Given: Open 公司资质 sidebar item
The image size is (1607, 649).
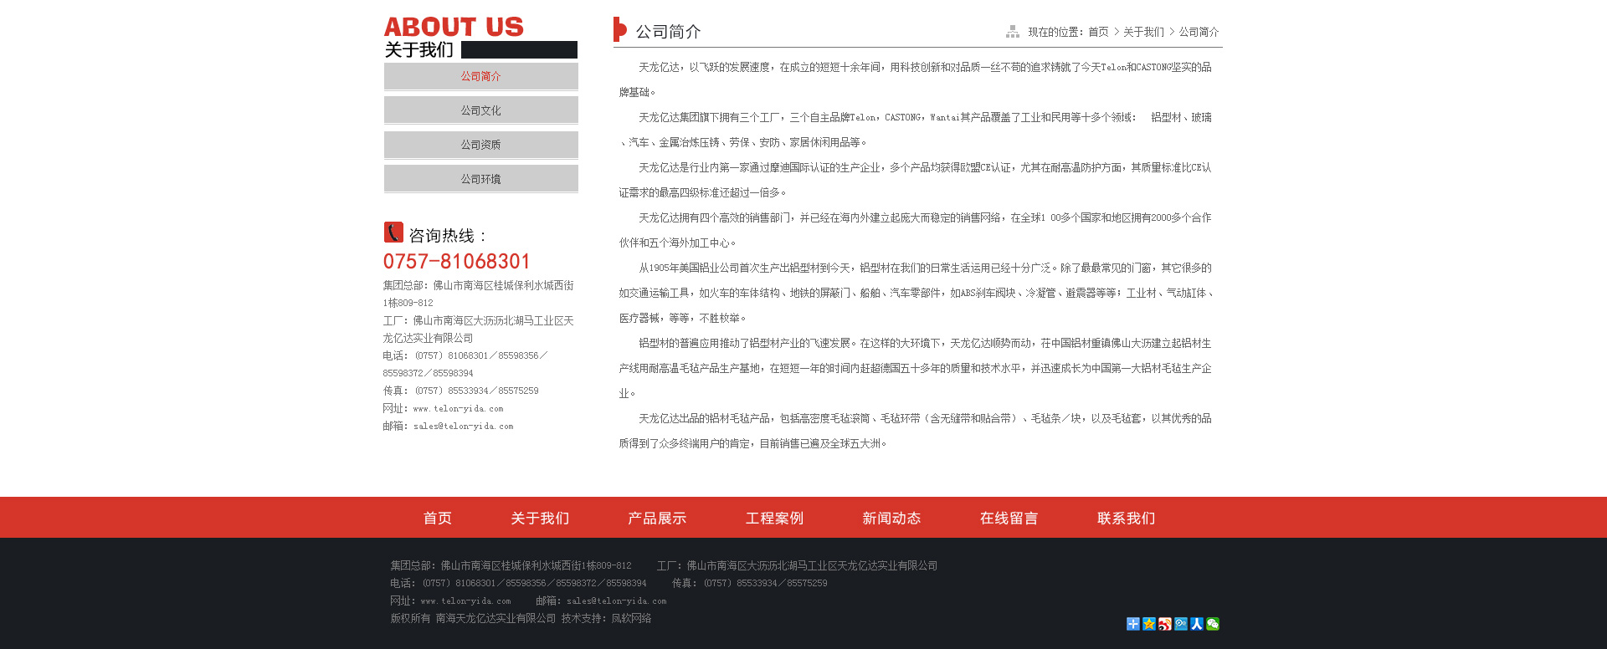Looking at the screenshot, I should coord(480,145).
